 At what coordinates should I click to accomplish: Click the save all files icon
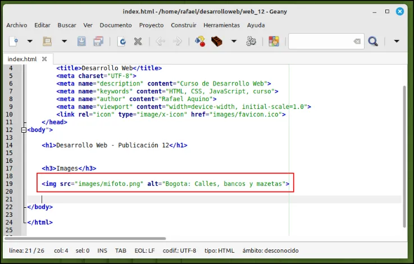click(x=98, y=42)
